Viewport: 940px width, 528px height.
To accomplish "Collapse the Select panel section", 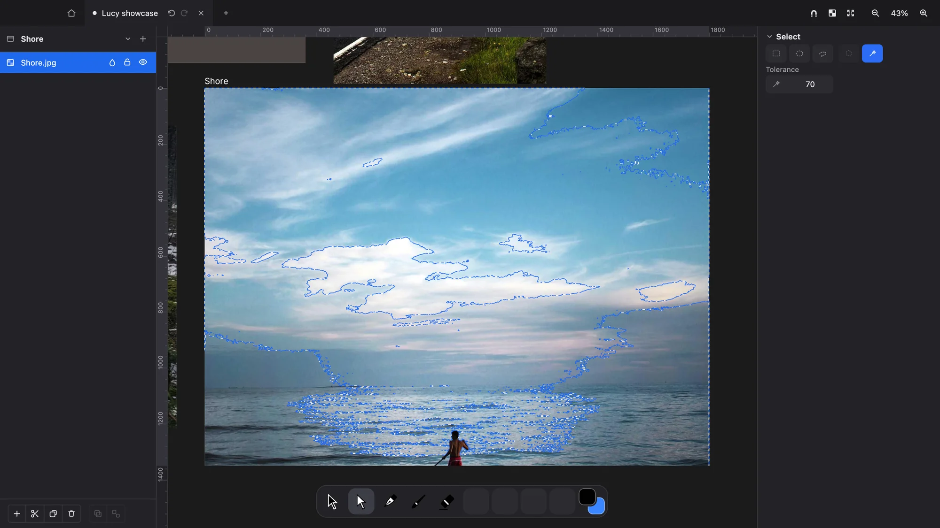I will (x=769, y=37).
